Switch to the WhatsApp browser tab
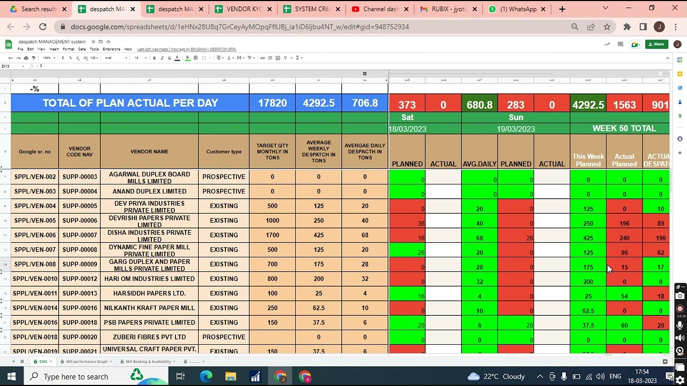 pos(517,9)
